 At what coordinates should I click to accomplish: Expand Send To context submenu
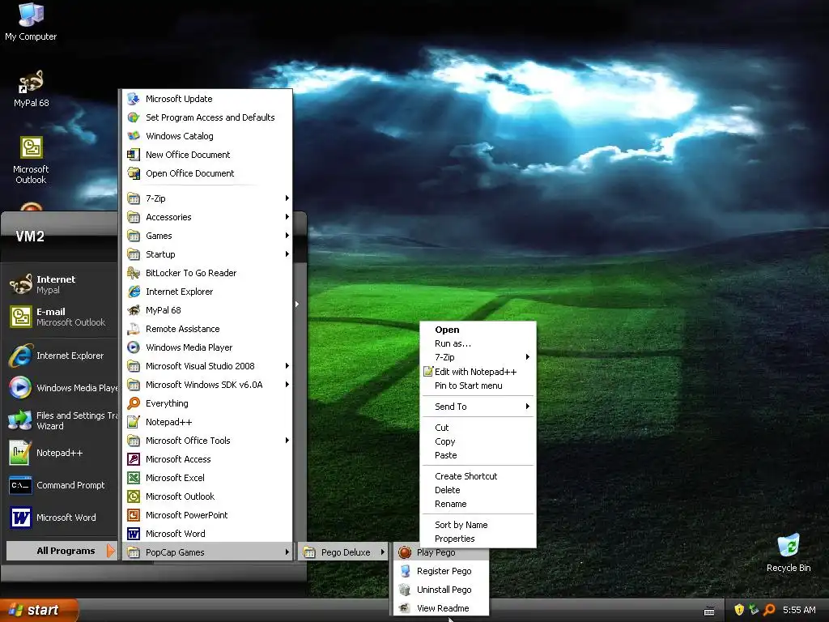point(478,407)
